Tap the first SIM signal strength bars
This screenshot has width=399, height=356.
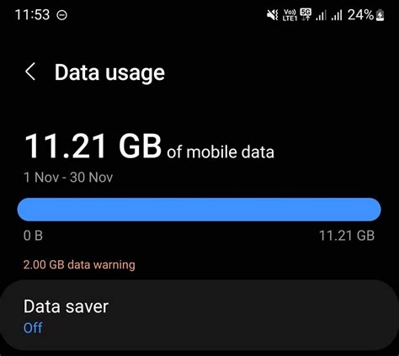(321, 15)
